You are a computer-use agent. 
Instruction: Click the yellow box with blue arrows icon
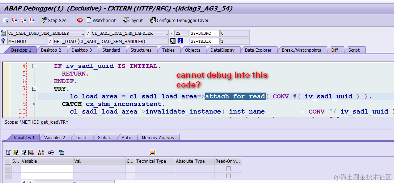pos(51,152)
